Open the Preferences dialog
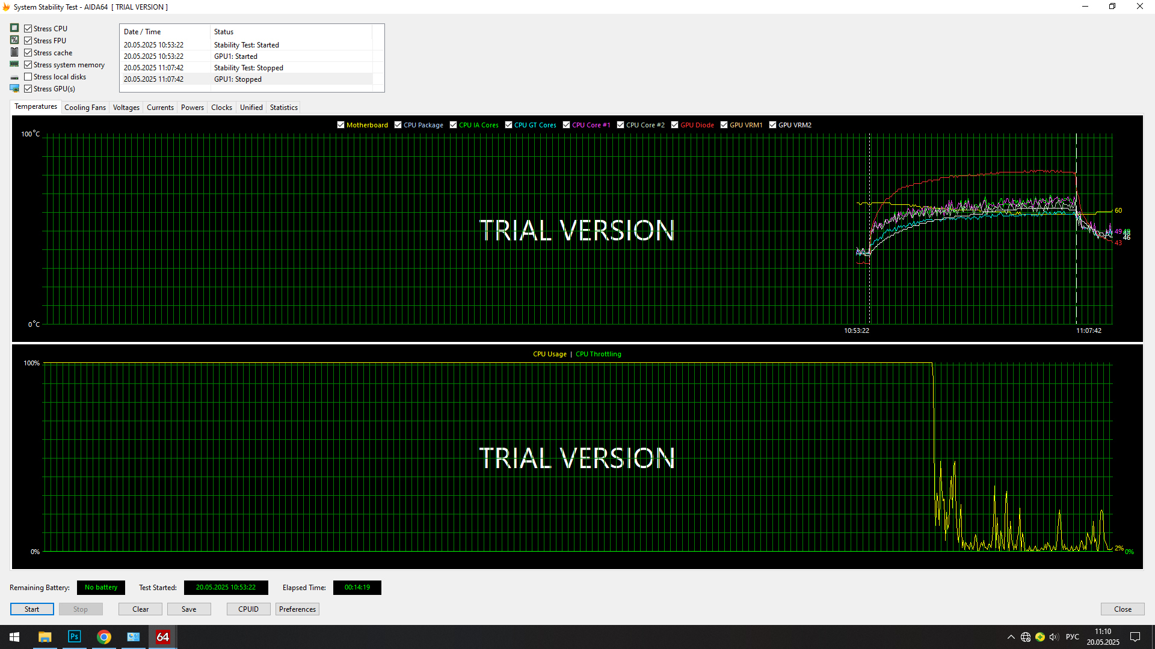Screen dimensions: 1155x649 click(297, 609)
